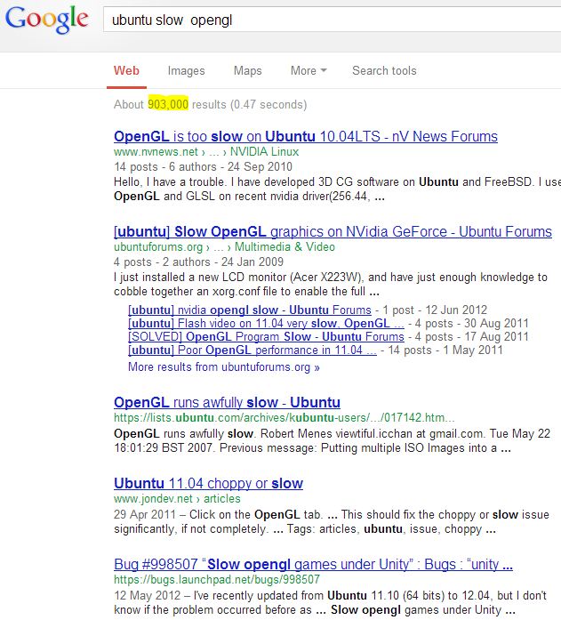Click the '29 Apr 2011 – Click on the OpenGL tab' snippet
Screen dimensions: 561x620
point(332,522)
